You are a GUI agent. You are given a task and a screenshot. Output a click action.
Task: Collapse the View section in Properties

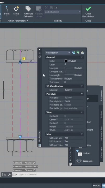click(x=82, y=112)
